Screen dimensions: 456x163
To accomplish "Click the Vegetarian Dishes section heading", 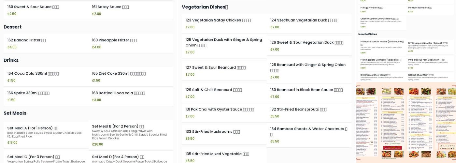I will pyautogui.click(x=205, y=7).
